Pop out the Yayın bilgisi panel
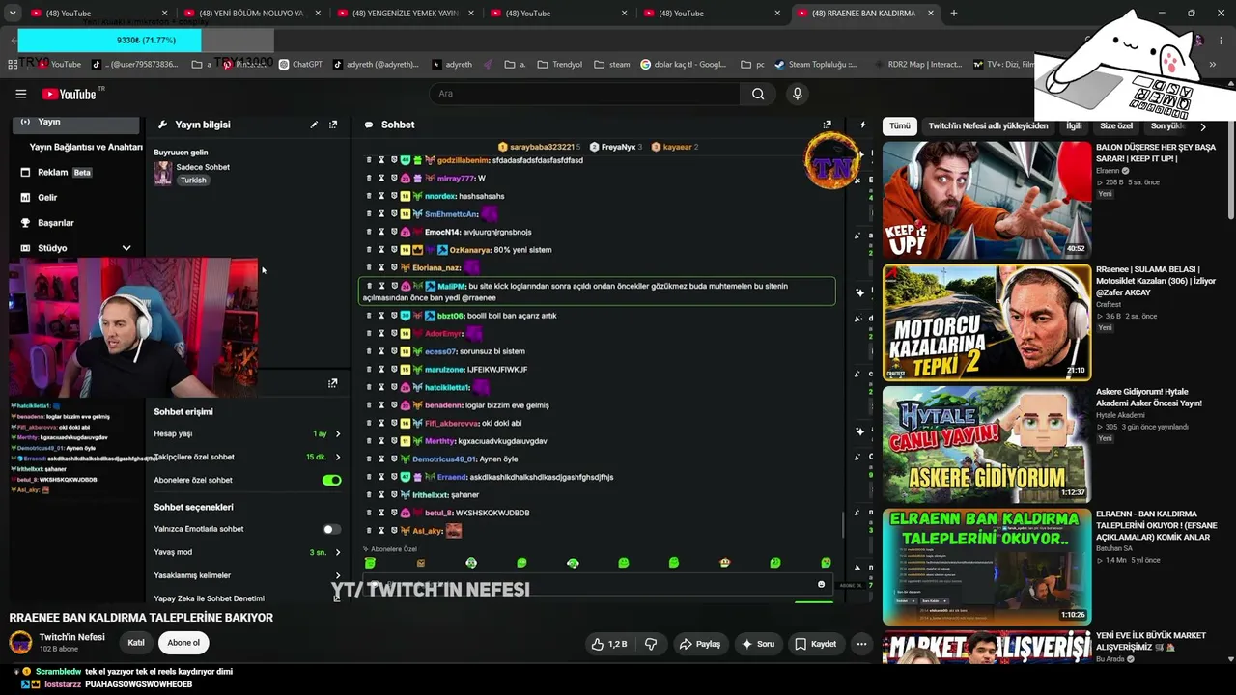Viewport: 1236px width, 695px height. pyautogui.click(x=333, y=125)
